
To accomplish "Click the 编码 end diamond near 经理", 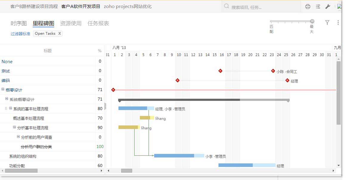I will 288,80.
